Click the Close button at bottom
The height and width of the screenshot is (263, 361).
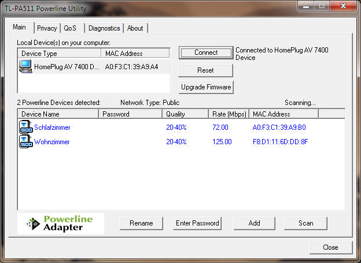pyautogui.click(x=331, y=247)
